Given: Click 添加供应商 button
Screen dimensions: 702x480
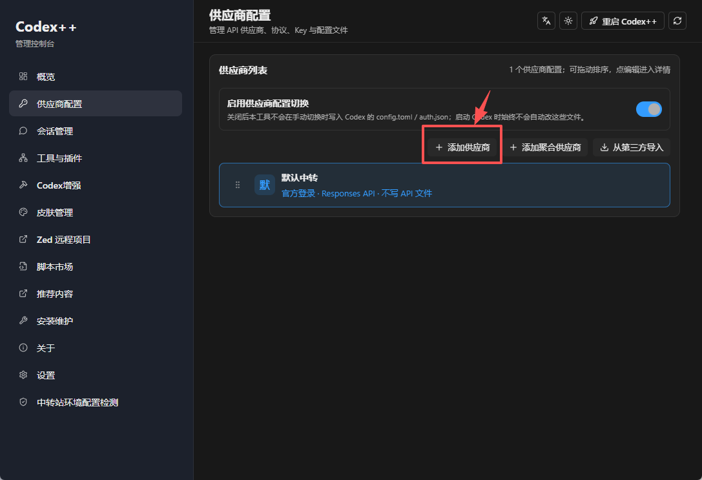Looking at the screenshot, I should tap(462, 147).
